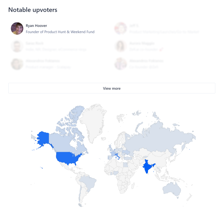Click blurred avatar of woman with long hair
This screenshot has height=217, width=224.
[121, 46]
